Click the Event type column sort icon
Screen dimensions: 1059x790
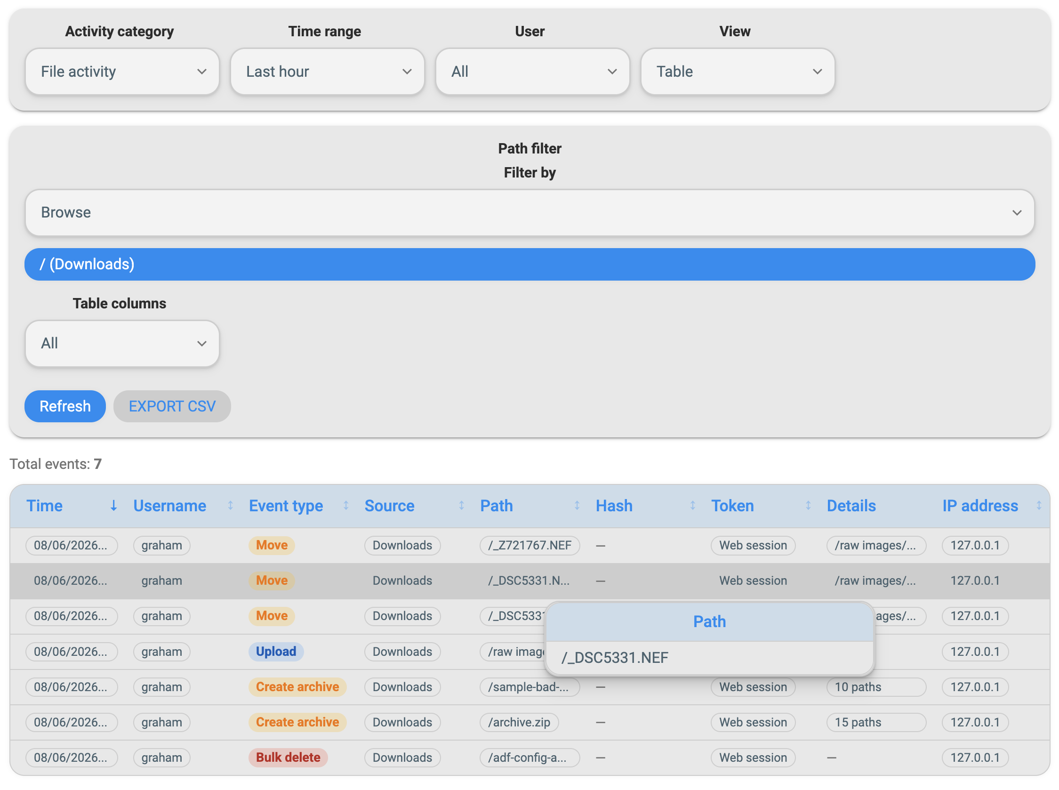pyautogui.click(x=345, y=506)
